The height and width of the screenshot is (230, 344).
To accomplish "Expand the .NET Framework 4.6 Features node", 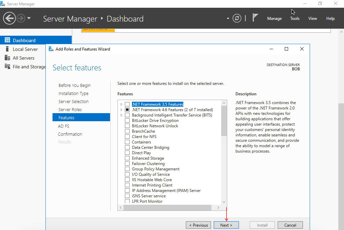I will coord(121,109).
